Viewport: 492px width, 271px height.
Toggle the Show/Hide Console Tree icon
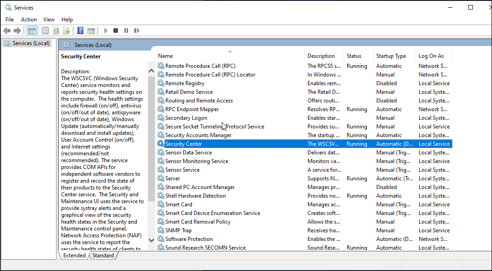31,31
